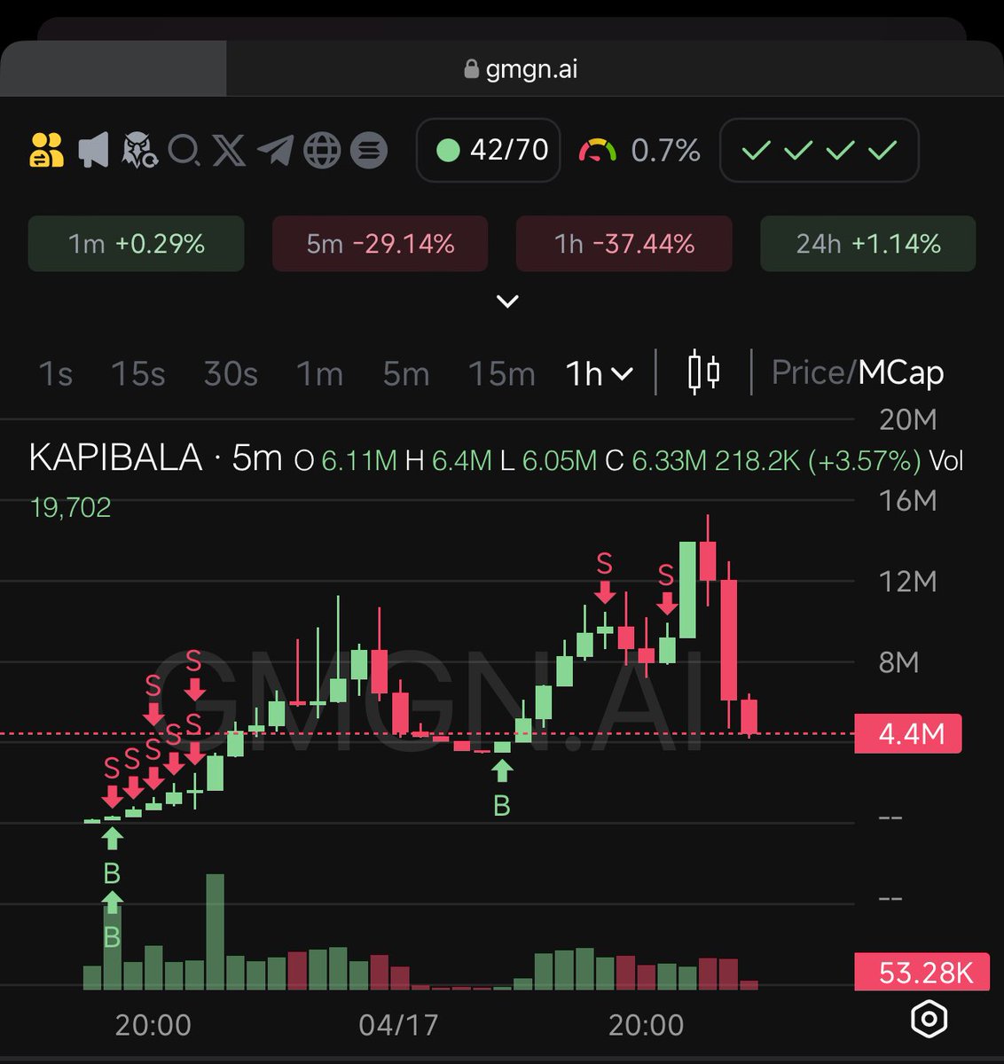Switch to the 30s timeframe
Viewport: 1004px width, 1064px height.
tap(231, 373)
